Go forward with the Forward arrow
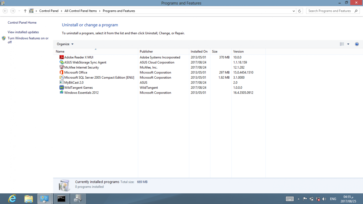This screenshot has width=363, height=204. 13,11
